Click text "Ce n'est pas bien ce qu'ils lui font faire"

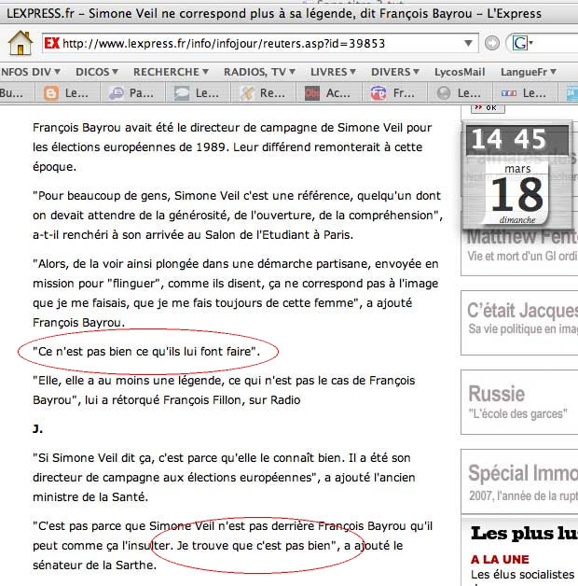[x=146, y=352]
